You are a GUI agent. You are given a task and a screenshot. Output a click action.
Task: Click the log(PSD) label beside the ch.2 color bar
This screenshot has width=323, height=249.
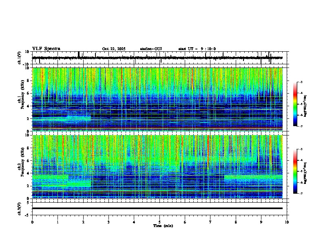coord(305,173)
